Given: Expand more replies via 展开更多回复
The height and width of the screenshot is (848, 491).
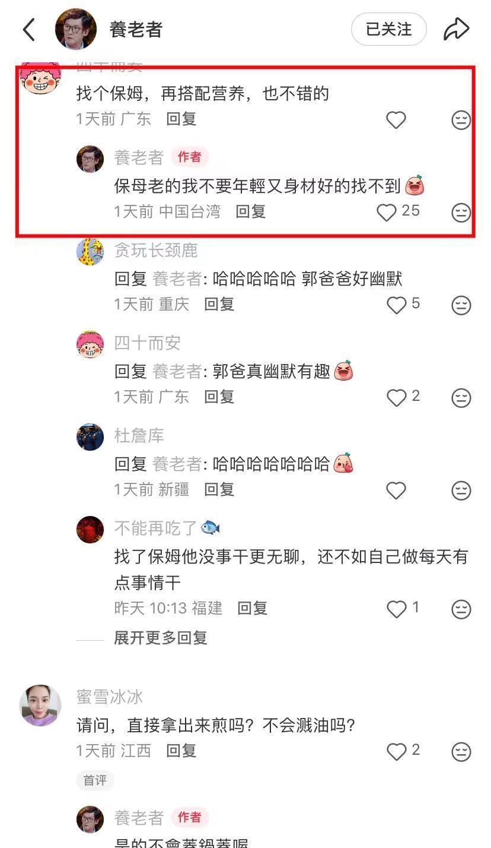Looking at the screenshot, I should 161,638.
